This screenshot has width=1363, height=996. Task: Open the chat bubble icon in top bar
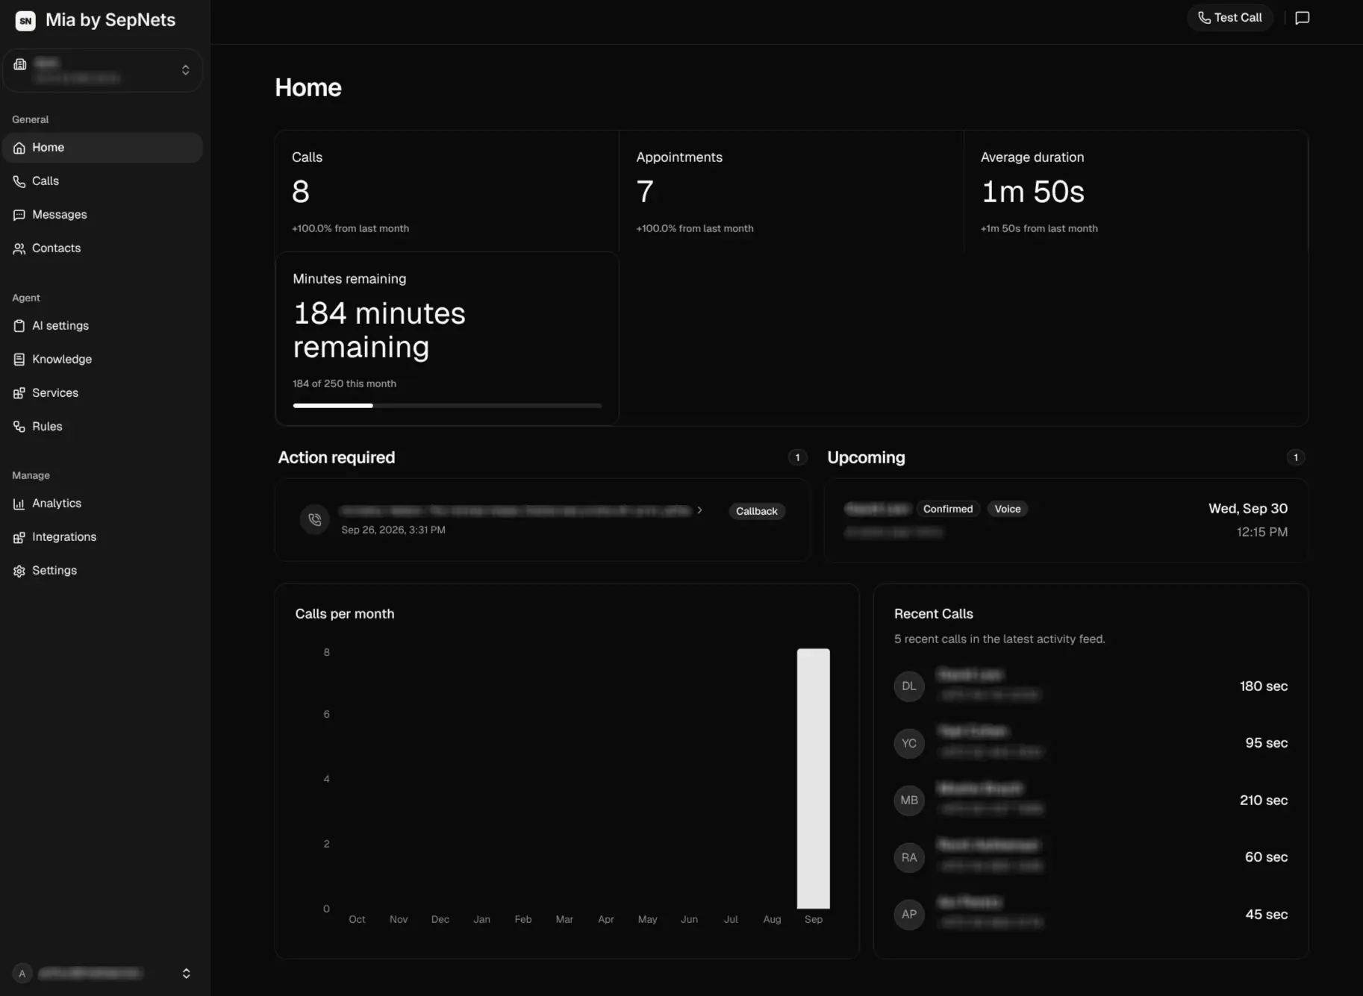[1303, 18]
